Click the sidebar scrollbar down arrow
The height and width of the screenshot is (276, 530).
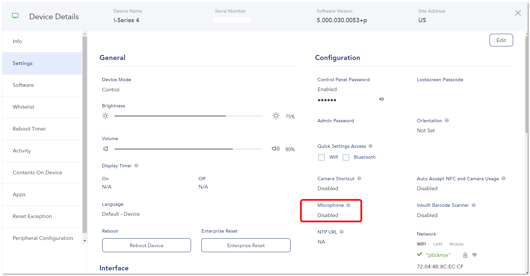click(85, 241)
